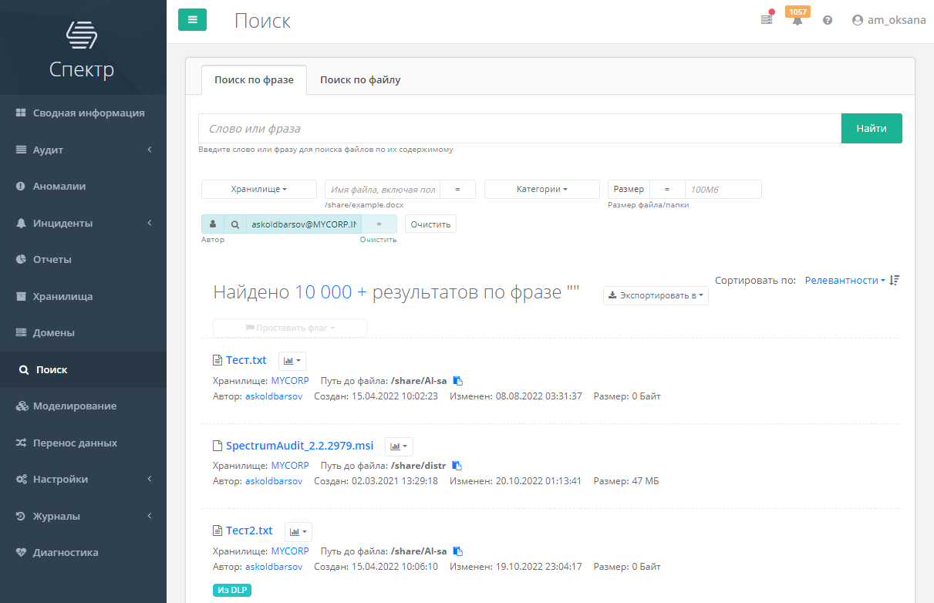This screenshot has width=934, height=603.
Task: Click the user icon in the author filter
Action: tap(213, 224)
